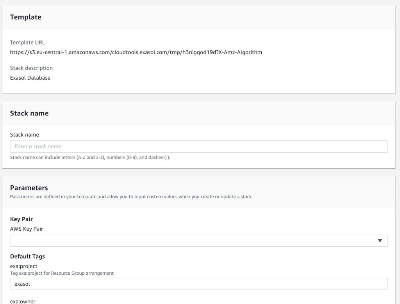
Task: Click the exa:owner parameter label
Action: (22, 301)
